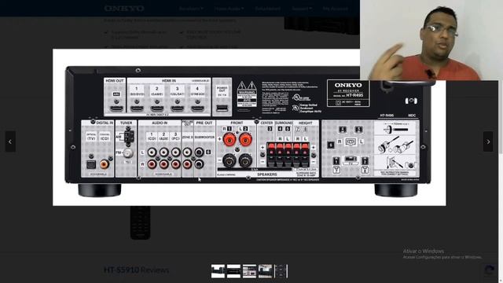Go to the previous gallery image
The image size is (503, 283).
[10, 141]
